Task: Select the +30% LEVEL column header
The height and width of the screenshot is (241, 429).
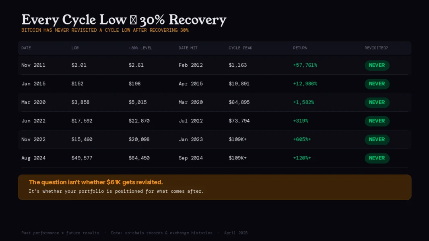Action: (x=140, y=48)
